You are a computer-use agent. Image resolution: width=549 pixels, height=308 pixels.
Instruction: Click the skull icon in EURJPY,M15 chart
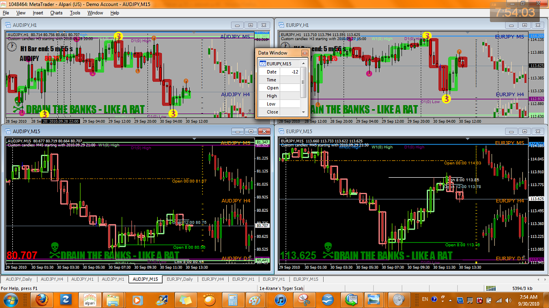pos(328,250)
